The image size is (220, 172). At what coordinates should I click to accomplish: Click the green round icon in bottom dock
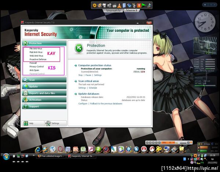click(x=98, y=149)
